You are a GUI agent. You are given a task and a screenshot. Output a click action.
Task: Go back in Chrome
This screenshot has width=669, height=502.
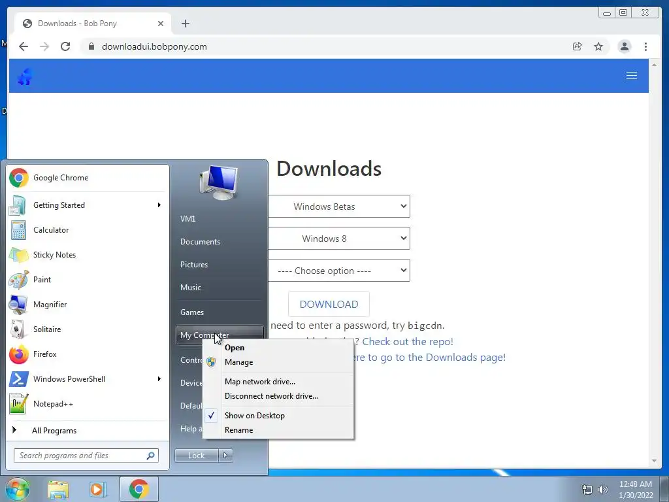tap(24, 46)
